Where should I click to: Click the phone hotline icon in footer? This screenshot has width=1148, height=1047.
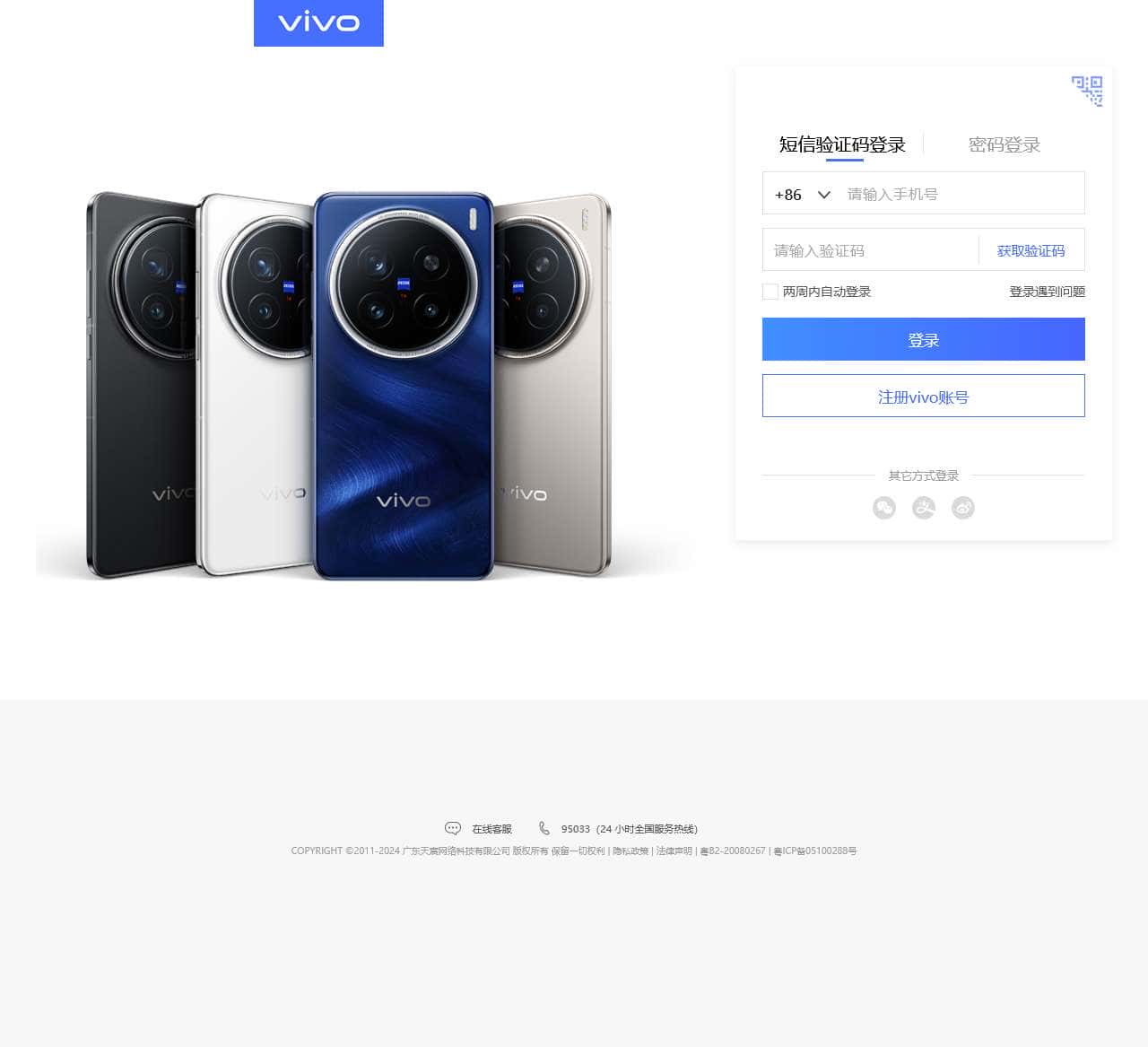click(544, 828)
